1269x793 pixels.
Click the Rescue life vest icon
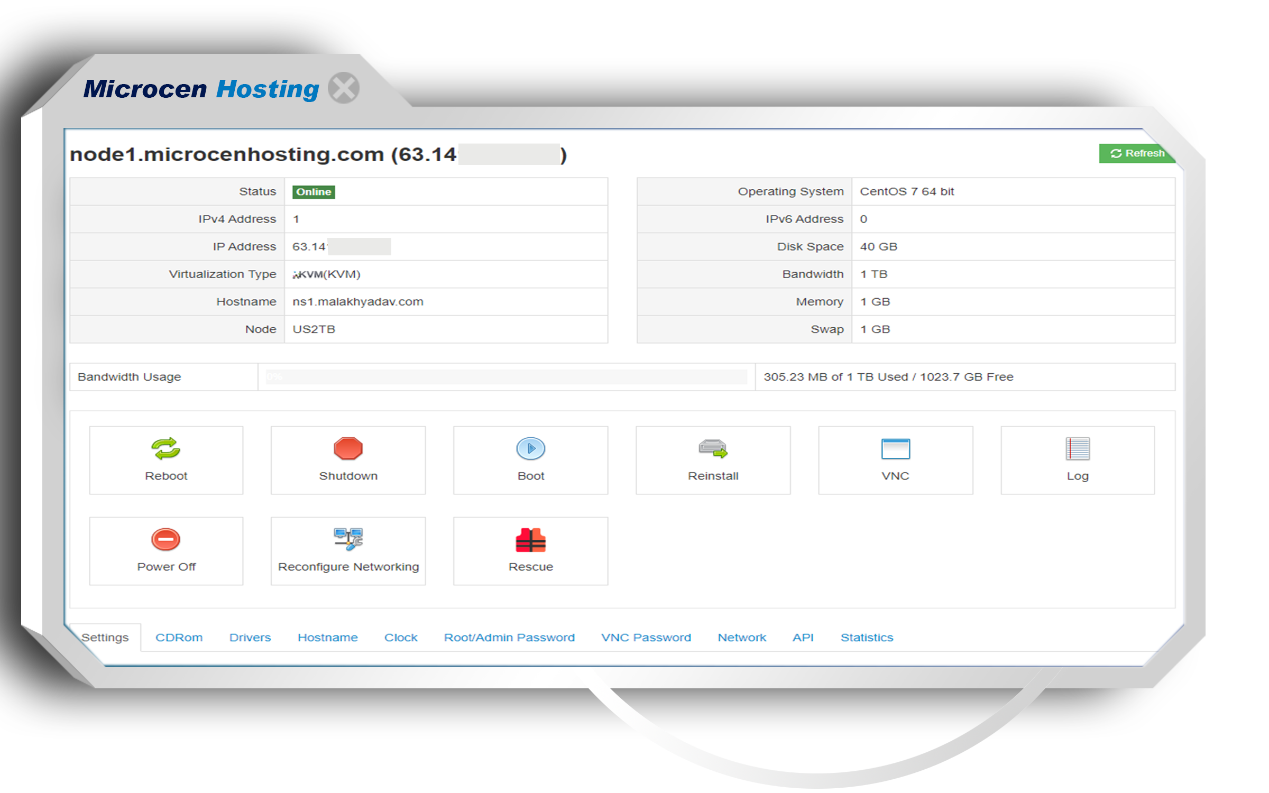[x=530, y=540]
